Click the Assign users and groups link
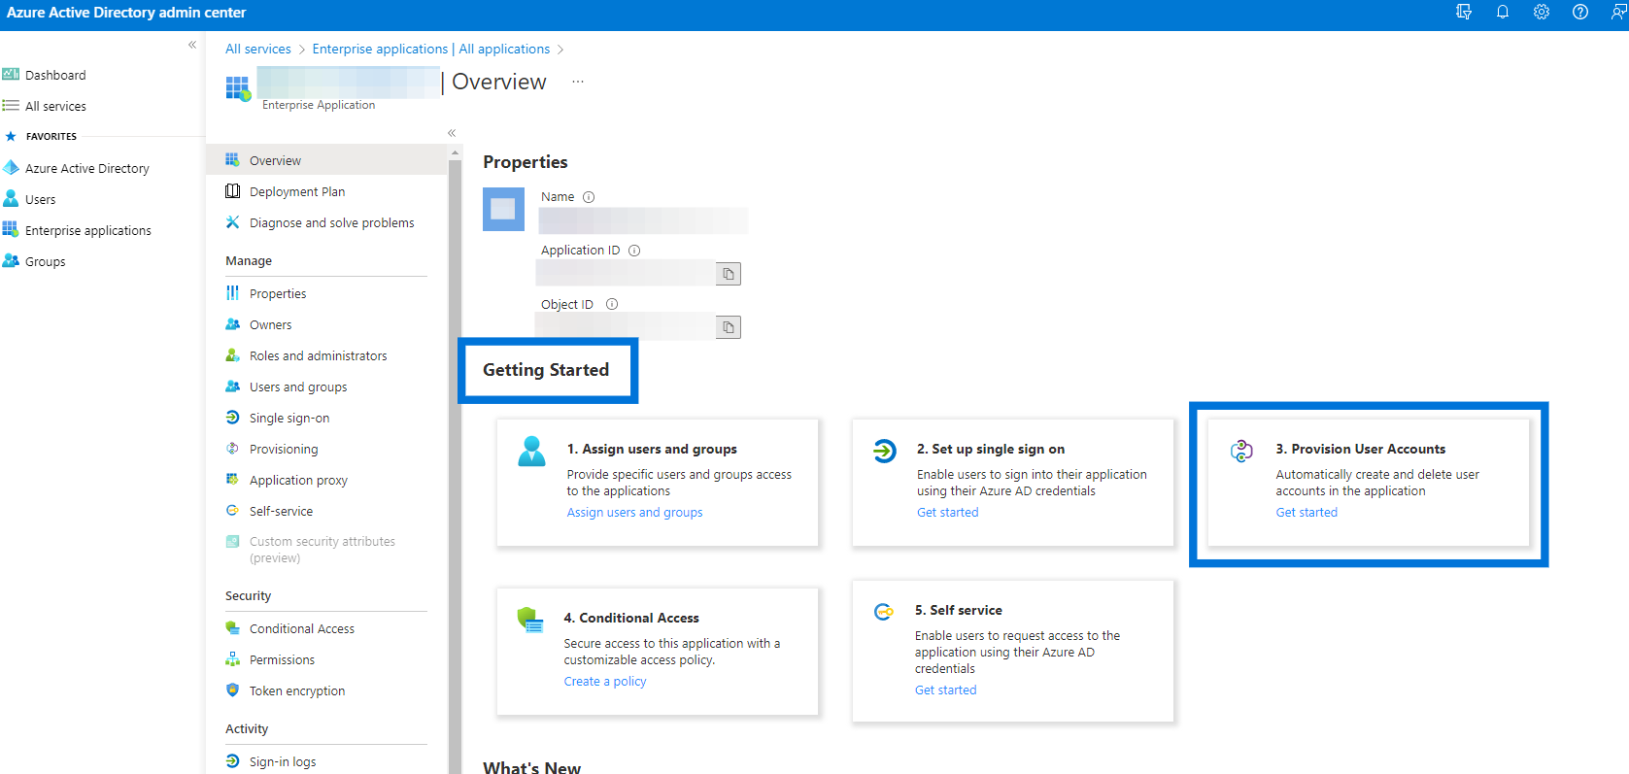The height and width of the screenshot is (774, 1629). point(634,513)
